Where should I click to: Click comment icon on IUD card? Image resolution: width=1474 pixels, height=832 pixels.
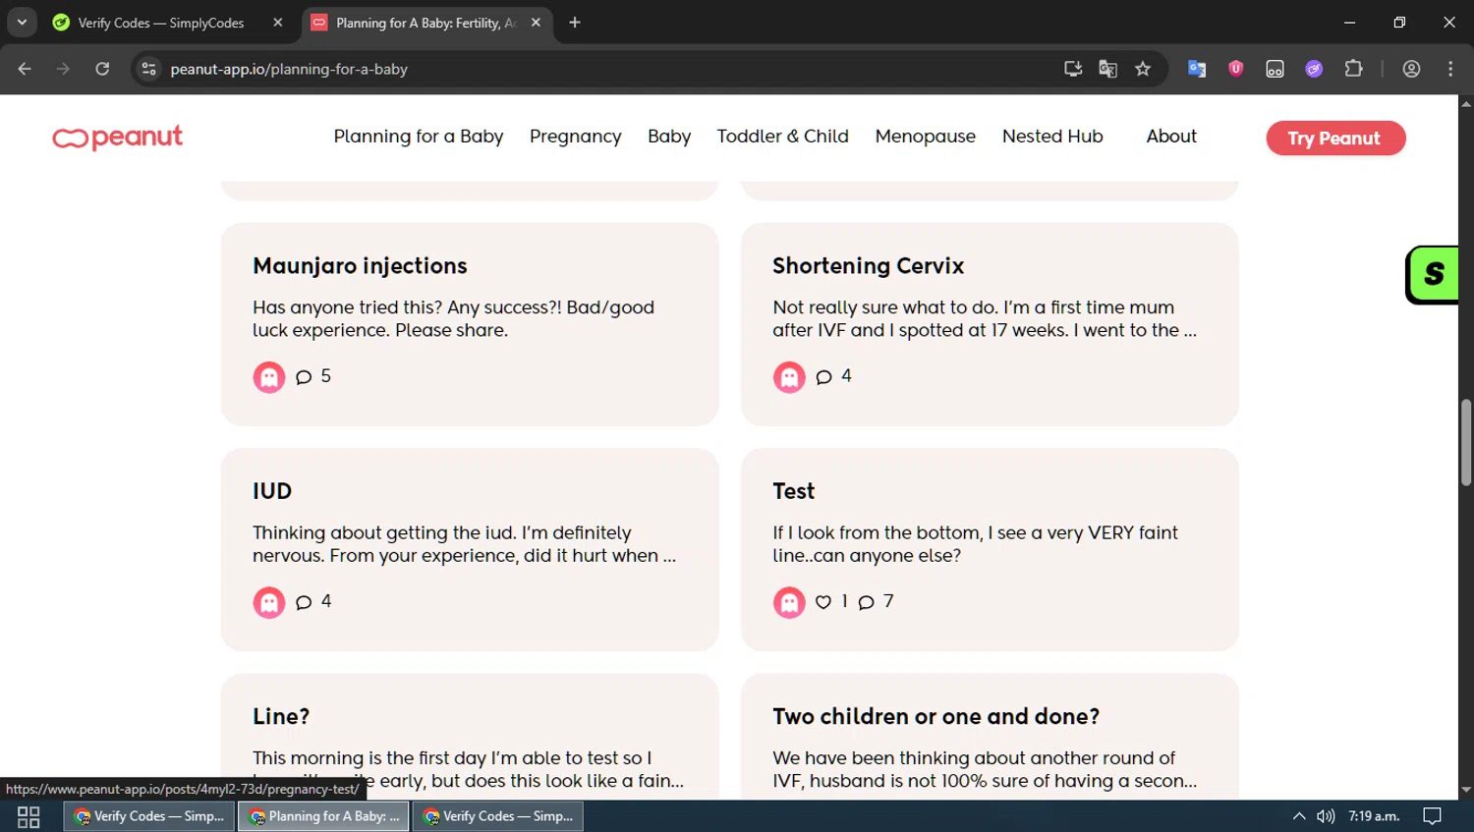click(x=304, y=602)
